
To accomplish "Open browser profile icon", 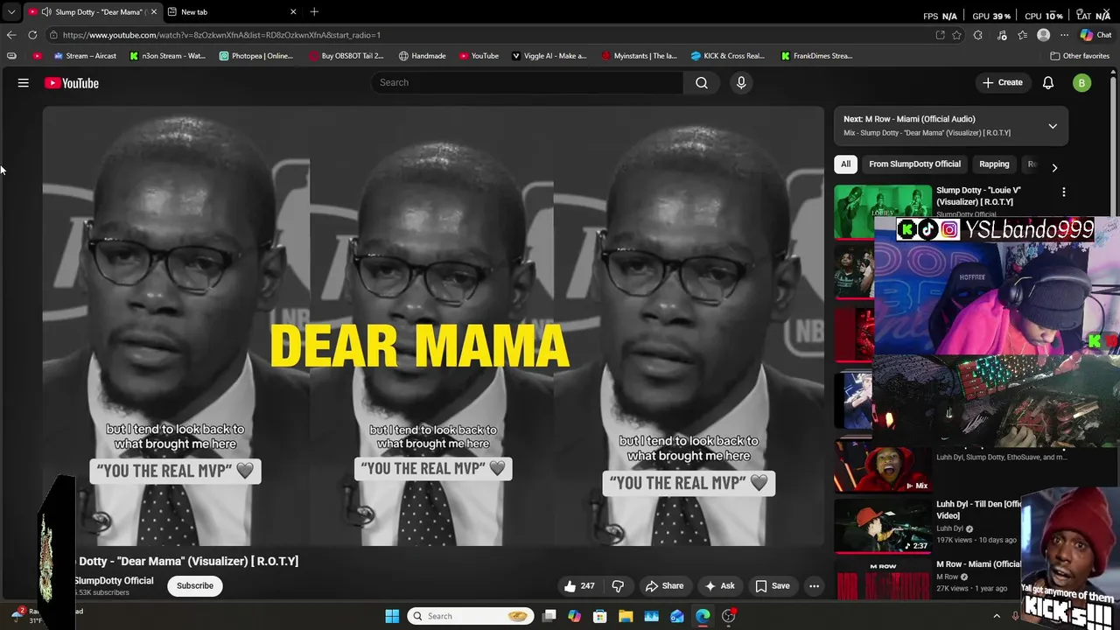I will click(x=1044, y=35).
